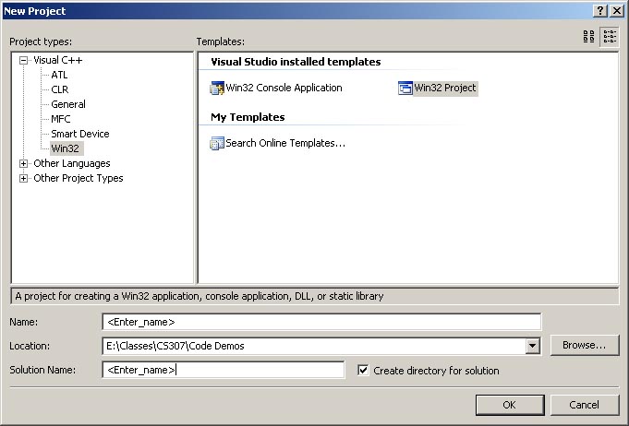Select ATL project type
Image resolution: width=629 pixels, height=426 pixels.
(x=59, y=75)
